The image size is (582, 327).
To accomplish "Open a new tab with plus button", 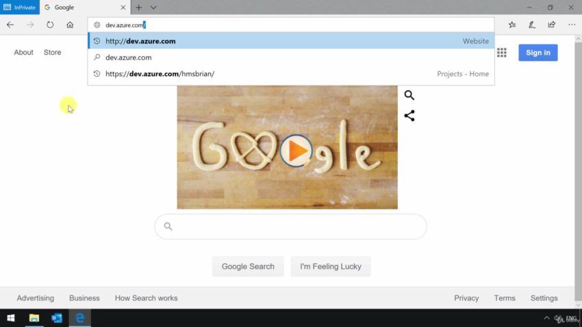I will click(139, 8).
